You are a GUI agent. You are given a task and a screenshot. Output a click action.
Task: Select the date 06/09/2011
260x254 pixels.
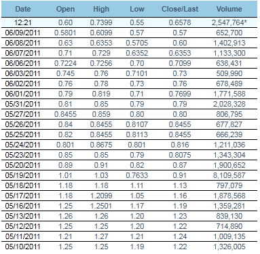click(x=22, y=33)
